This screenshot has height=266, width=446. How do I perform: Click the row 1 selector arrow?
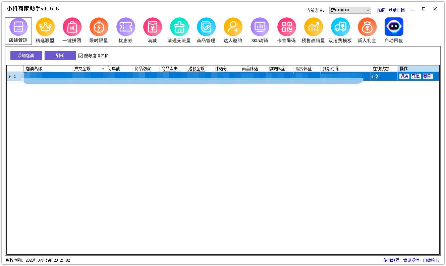[10, 77]
